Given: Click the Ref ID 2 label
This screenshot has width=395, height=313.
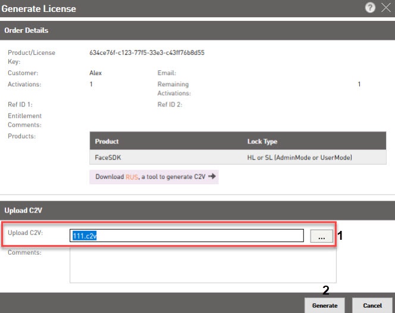Looking at the screenshot, I should [x=170, y=104].
